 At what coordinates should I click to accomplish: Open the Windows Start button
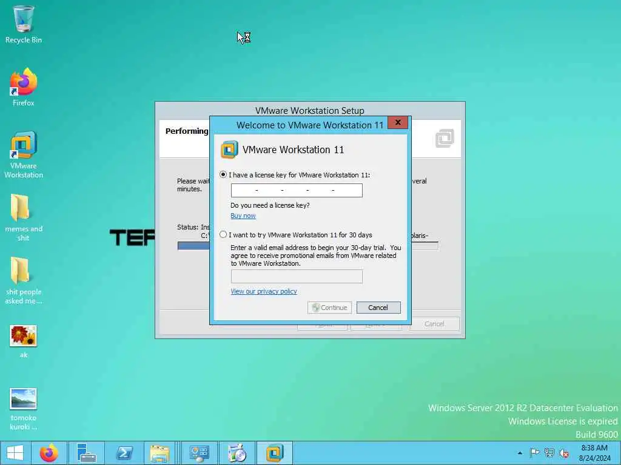coord(15,453)
